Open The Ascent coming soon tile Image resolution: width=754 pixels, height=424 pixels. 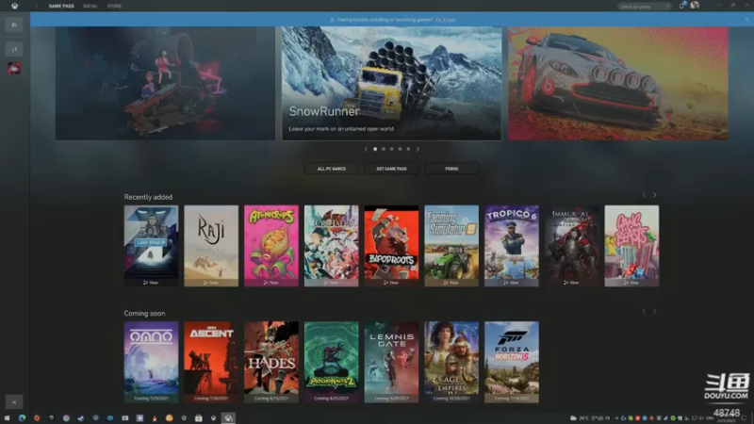point(211,362)
